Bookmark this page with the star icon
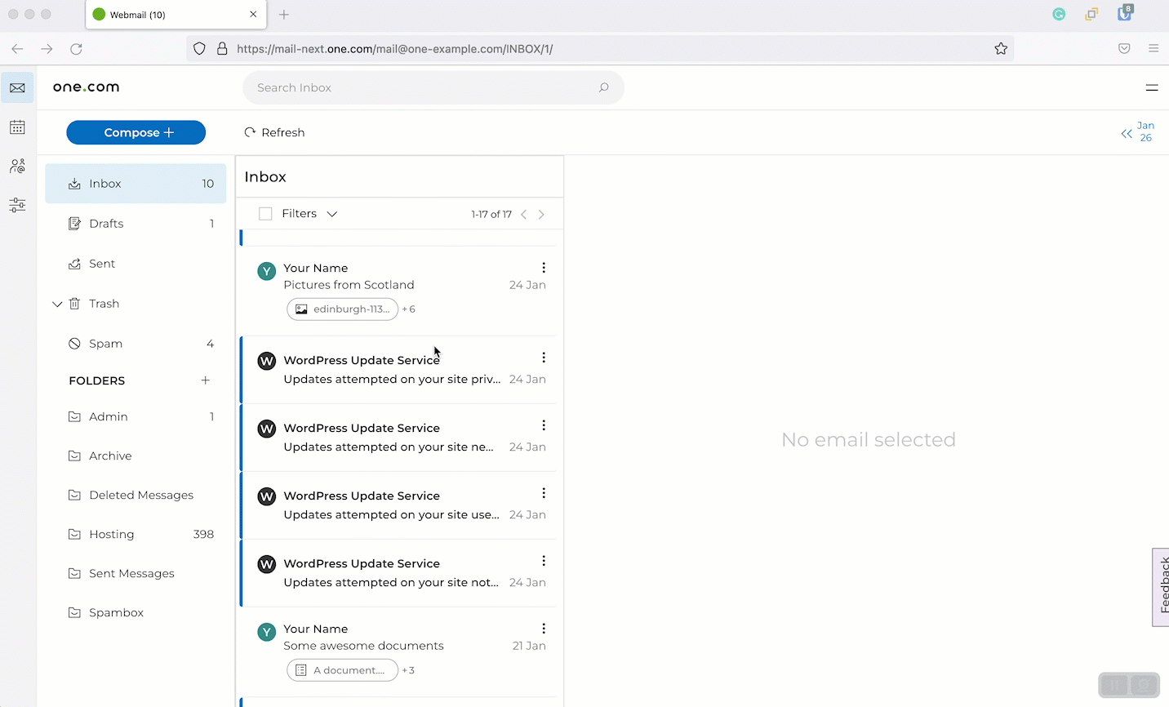 (1001, 49)
